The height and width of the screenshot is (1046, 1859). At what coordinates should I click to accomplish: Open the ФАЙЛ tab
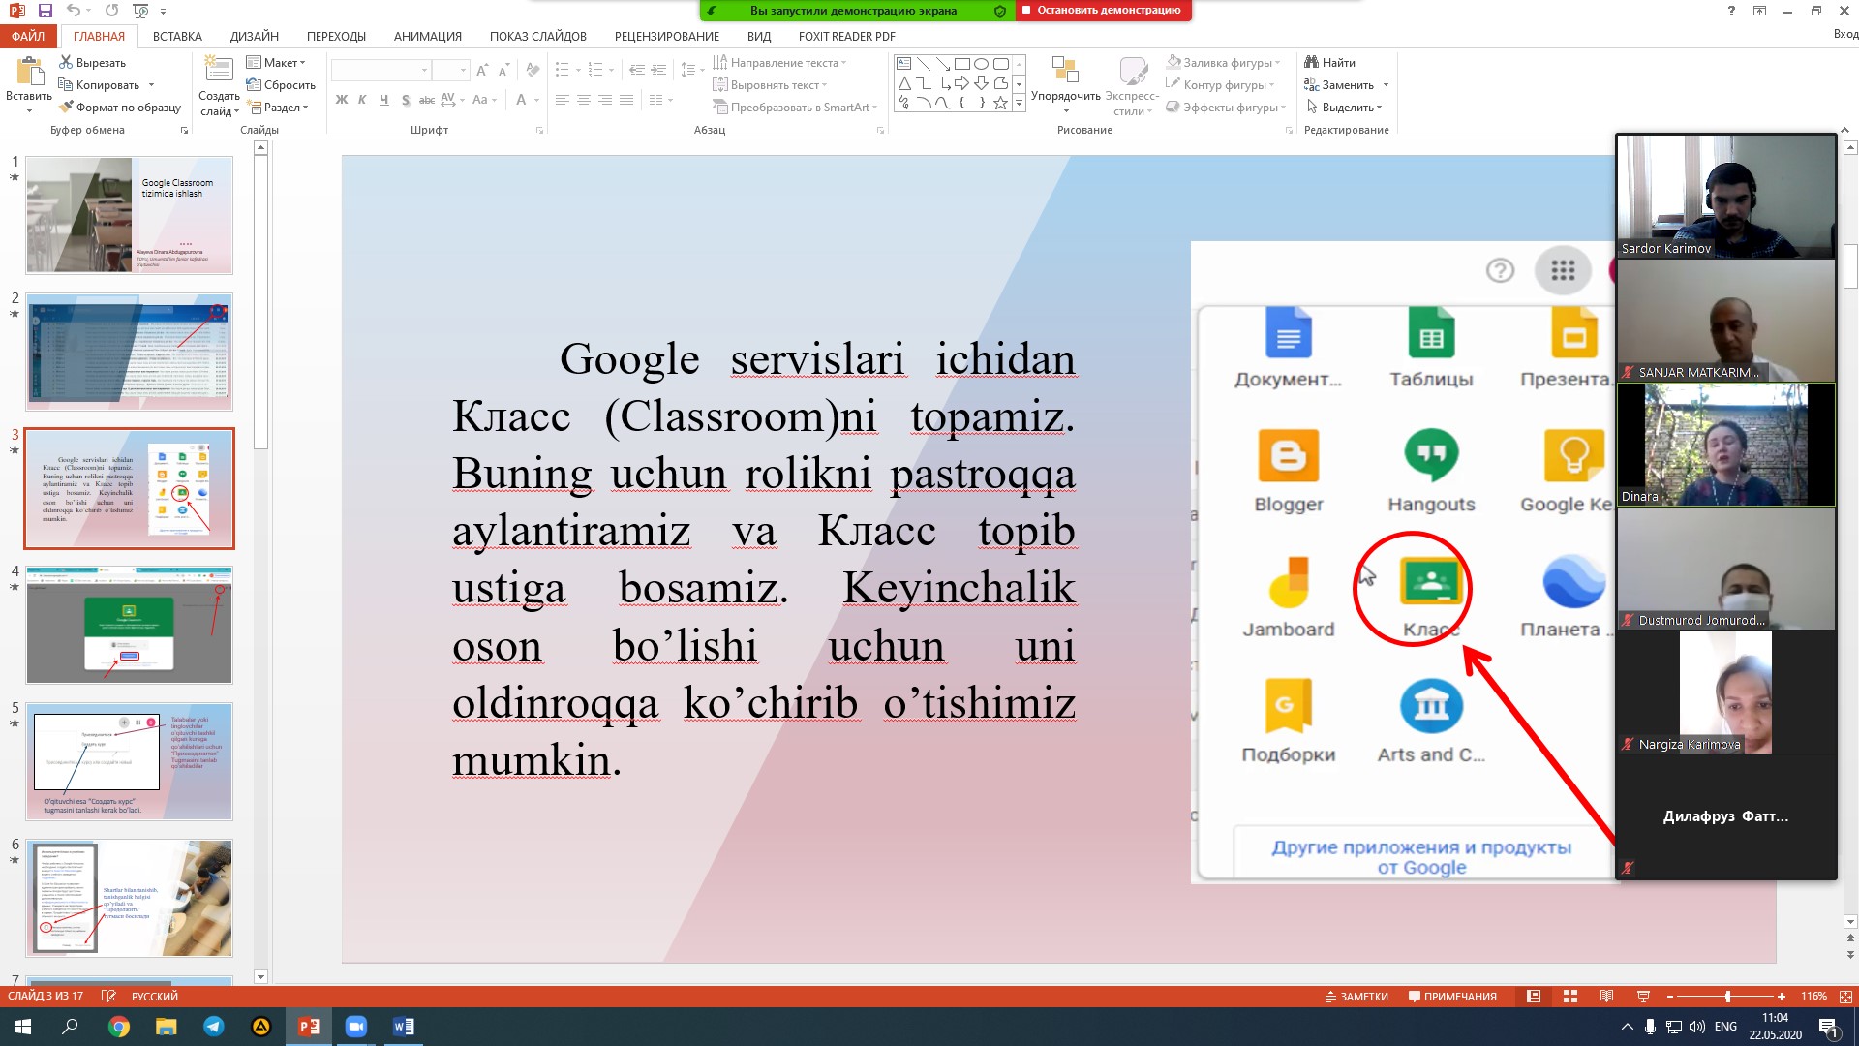coord(28,36)
